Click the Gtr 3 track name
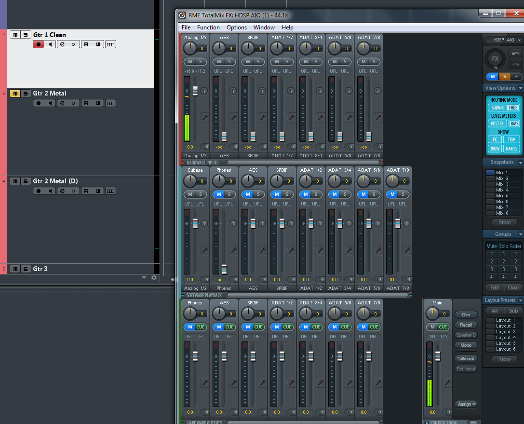The image size is (524, 424). coord(40,269)
